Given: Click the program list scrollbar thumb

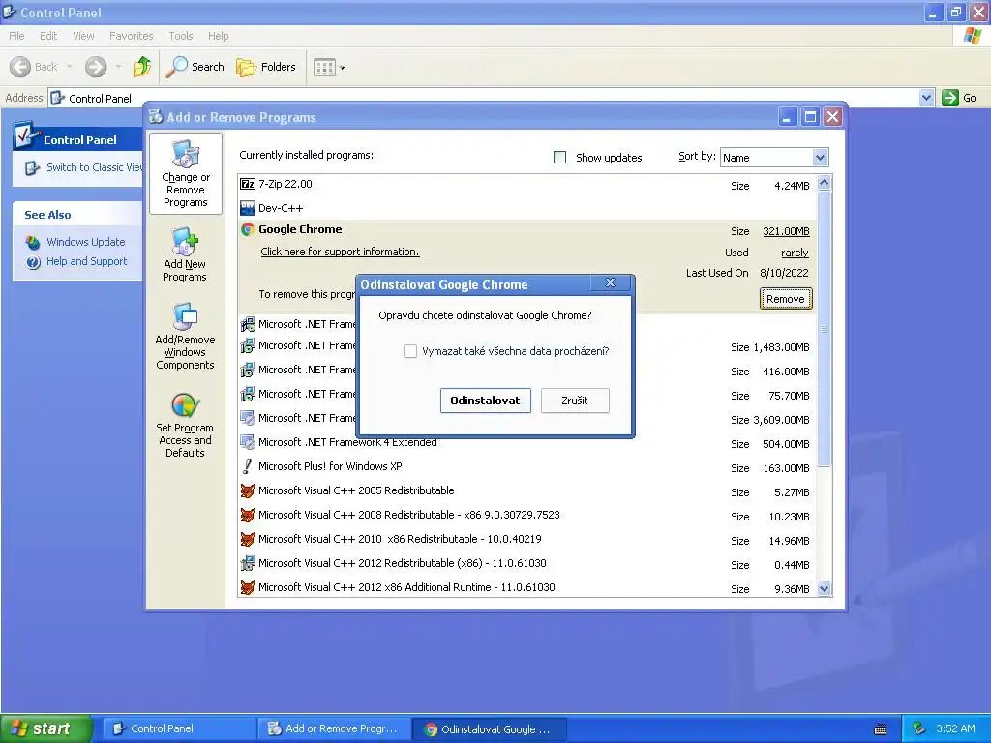Looking at the screenshot, I should click(x=824, y=329).
